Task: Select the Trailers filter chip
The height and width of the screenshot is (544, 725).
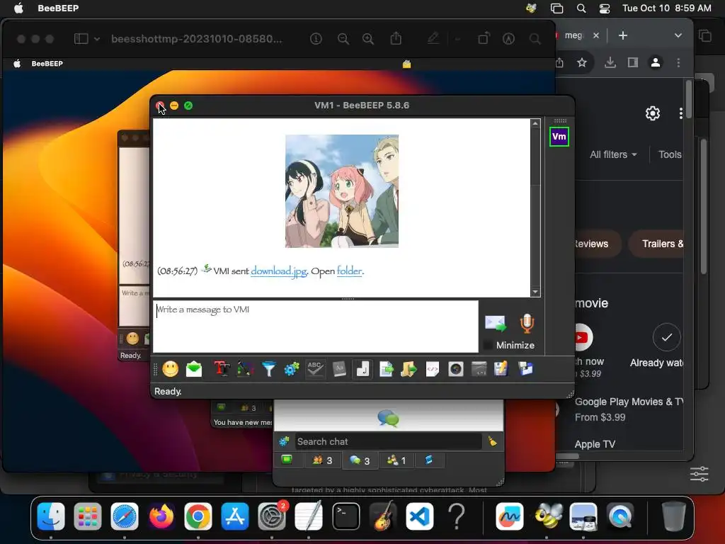Action: coord(656,244)
